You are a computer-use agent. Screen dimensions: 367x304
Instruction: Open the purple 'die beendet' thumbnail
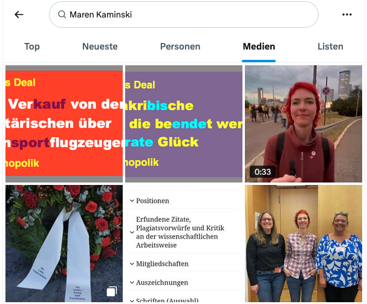[x=184, y=124]
